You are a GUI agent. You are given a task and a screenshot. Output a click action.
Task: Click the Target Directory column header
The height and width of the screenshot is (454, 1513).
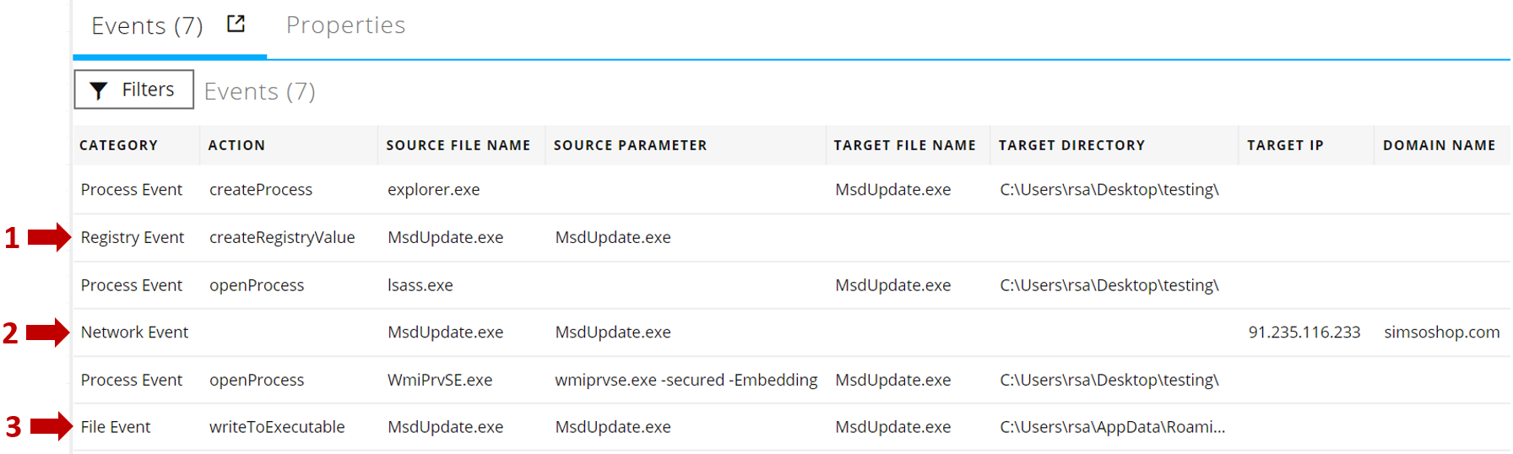[x=1071, y=145]
